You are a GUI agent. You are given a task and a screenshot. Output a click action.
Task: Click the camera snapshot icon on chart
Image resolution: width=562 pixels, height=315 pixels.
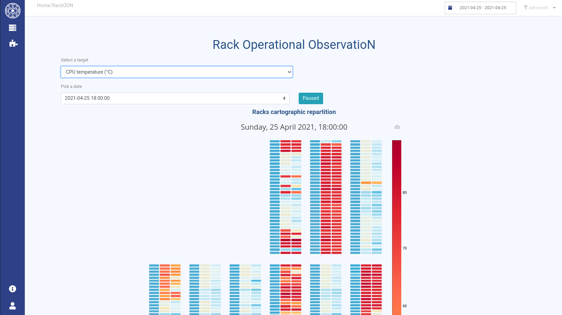397,127
